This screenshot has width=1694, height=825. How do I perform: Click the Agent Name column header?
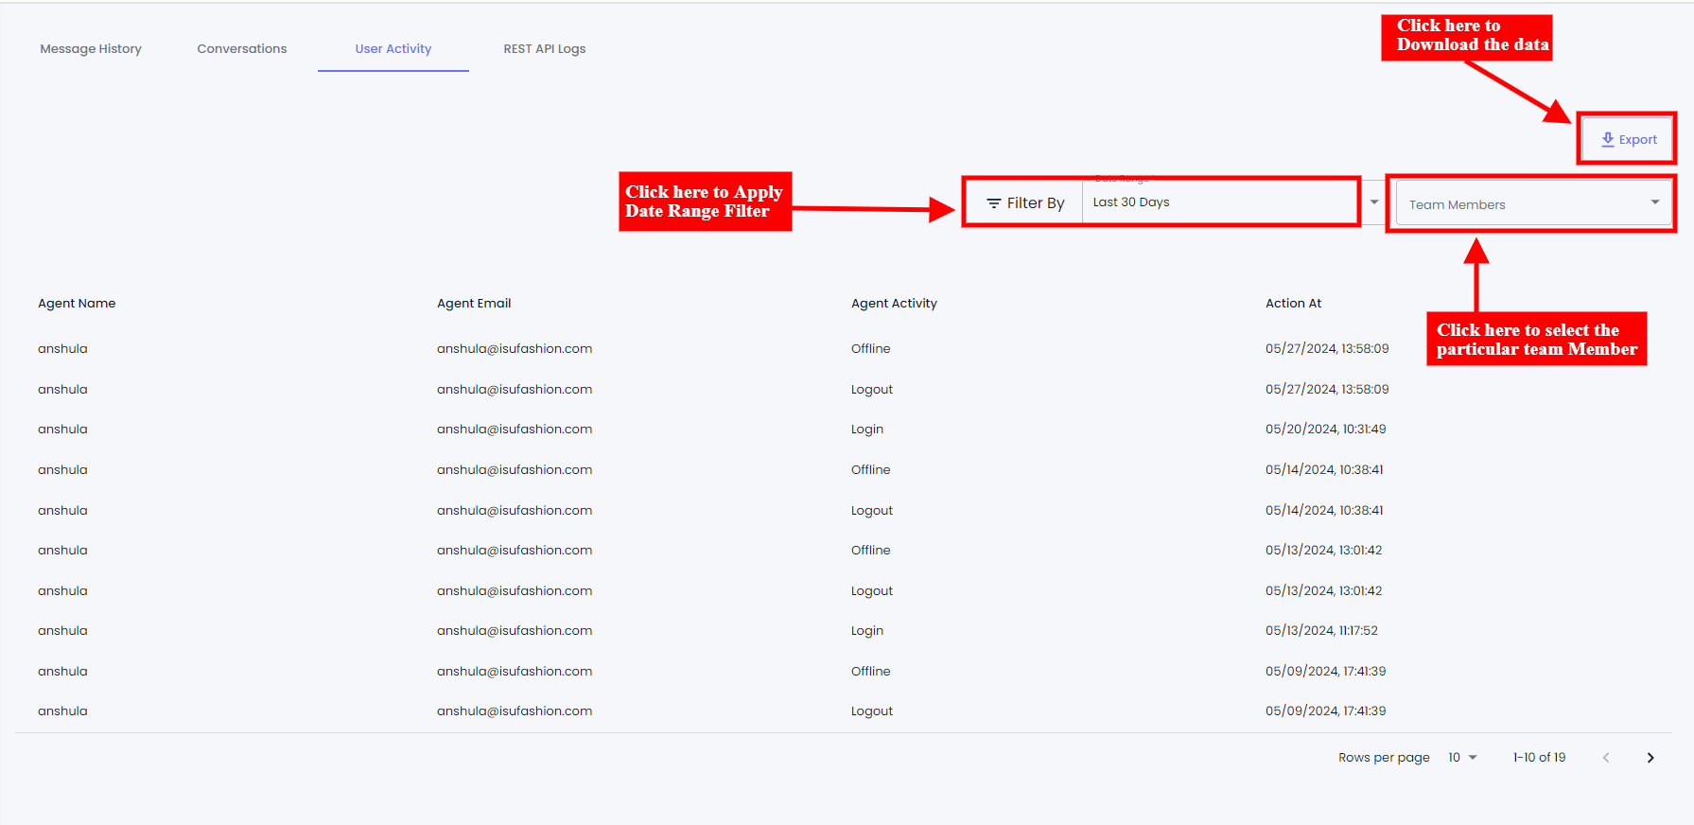77,304
